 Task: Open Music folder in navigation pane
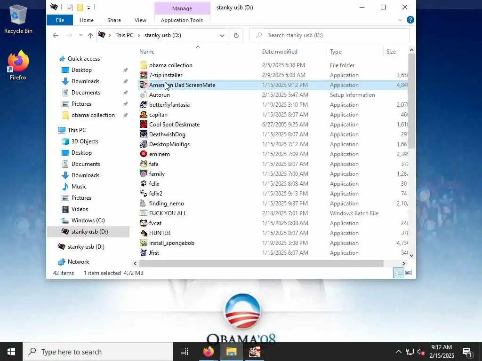tap(79, 187)
